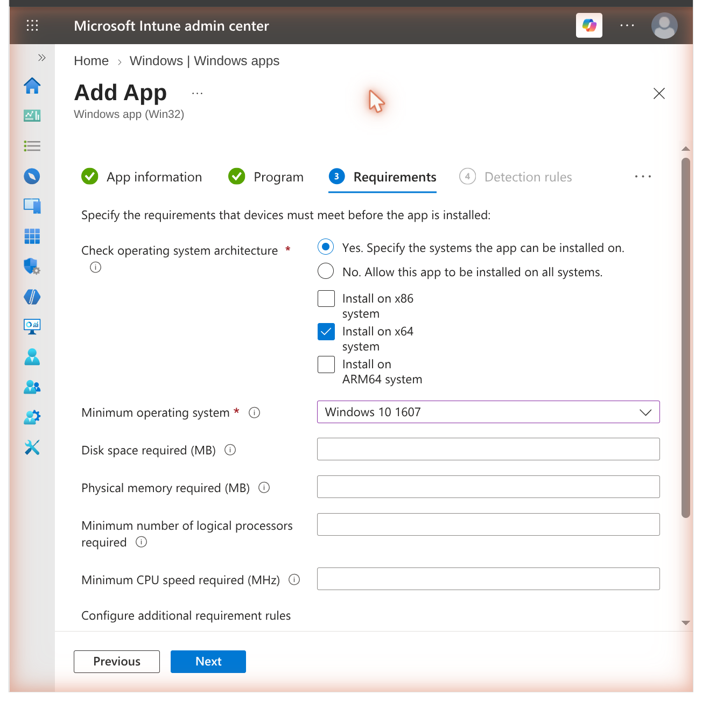Show info for Minimum operating system
This screenshot has width=702, height=701.
255,412
